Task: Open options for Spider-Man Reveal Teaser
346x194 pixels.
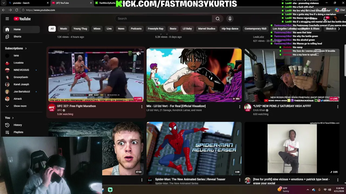Action: (239, 180)
